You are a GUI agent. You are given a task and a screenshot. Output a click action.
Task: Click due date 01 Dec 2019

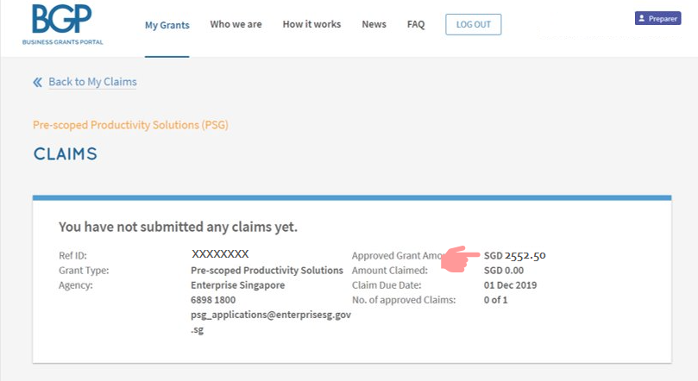pyautogui.click(x=510, y=285)
